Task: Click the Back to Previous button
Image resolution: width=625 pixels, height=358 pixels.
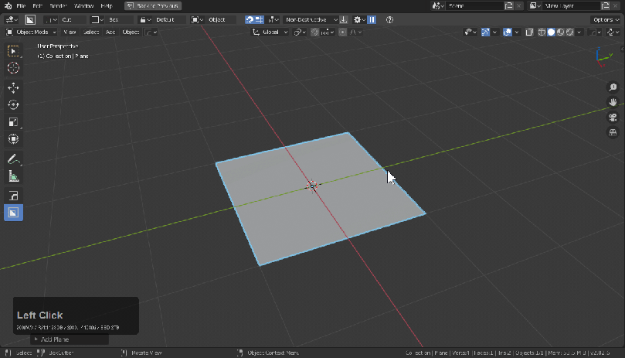Action: pyautogui.click(x=152, y=5)
